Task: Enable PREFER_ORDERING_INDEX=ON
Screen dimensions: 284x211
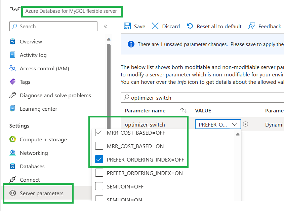Action: pyautogui.click(x=99, y=172)
